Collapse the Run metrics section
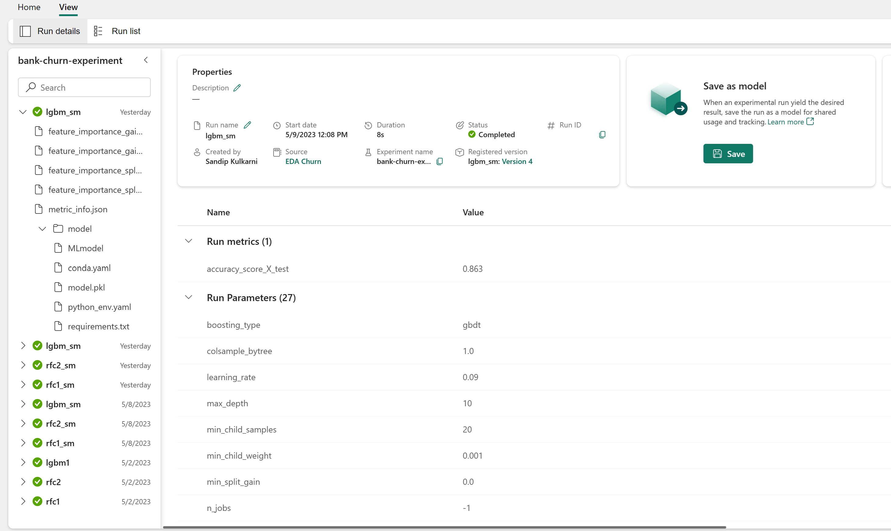This screenshot has height=531, width=891. tap(189, 241)
